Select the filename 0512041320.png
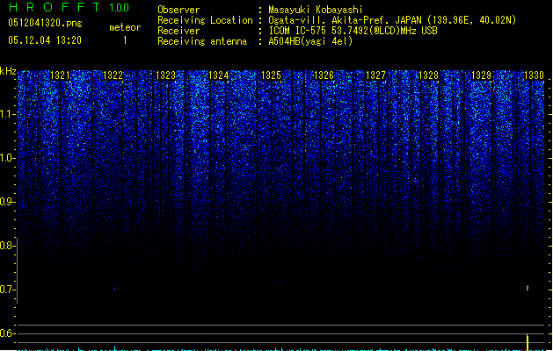 (x=45, y=23)
